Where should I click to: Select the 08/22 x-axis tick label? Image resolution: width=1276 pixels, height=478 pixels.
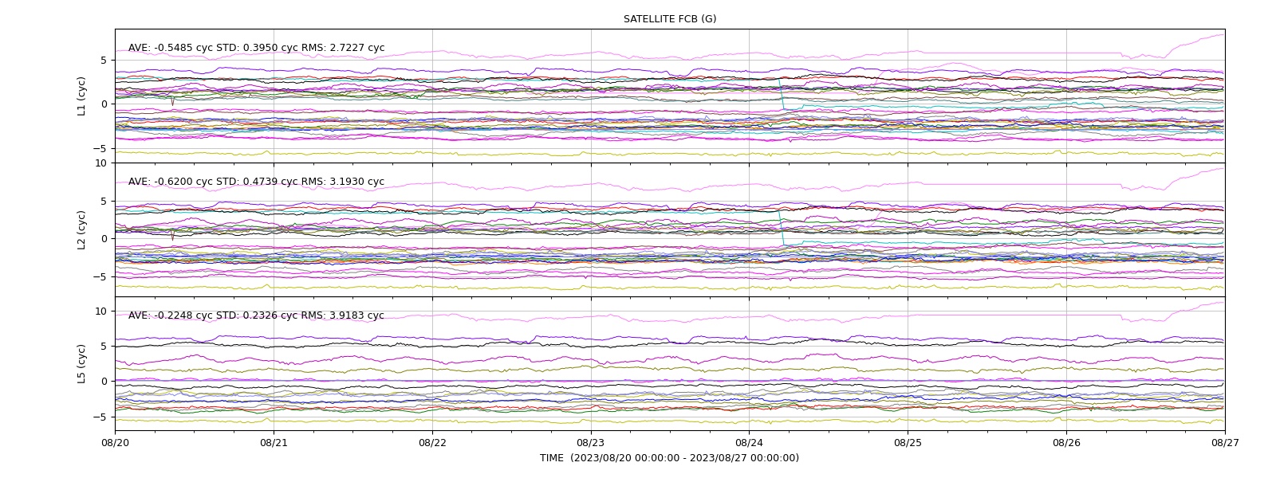pyautogui.click(x=432, y=442)
